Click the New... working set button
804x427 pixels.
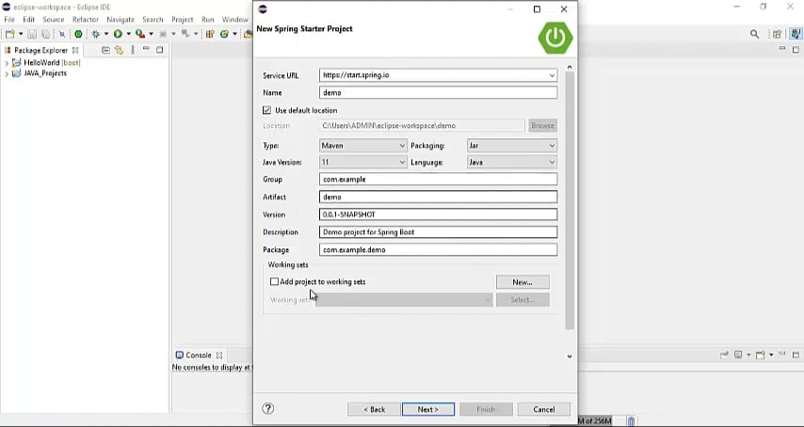coord(523,282)
